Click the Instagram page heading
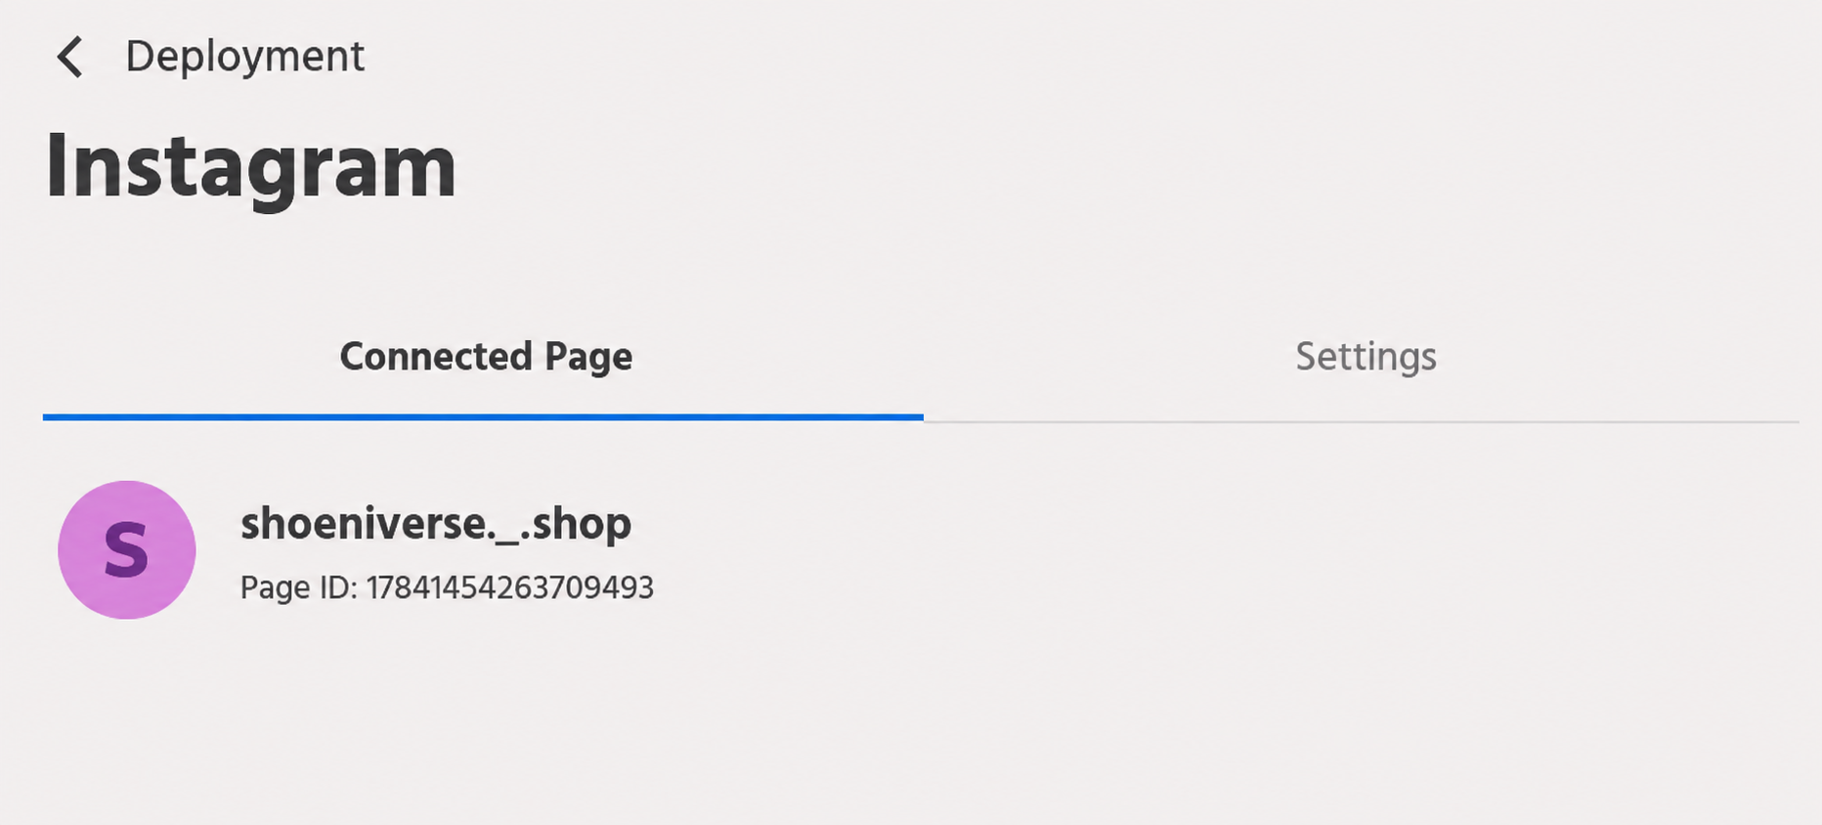The image size is (1822, 825). point(251,167)
